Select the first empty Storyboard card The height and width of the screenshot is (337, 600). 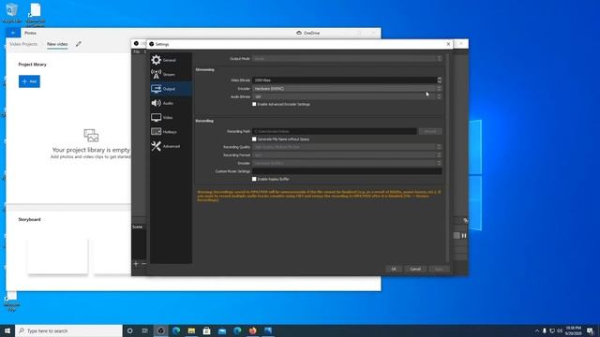pos(58,256)
